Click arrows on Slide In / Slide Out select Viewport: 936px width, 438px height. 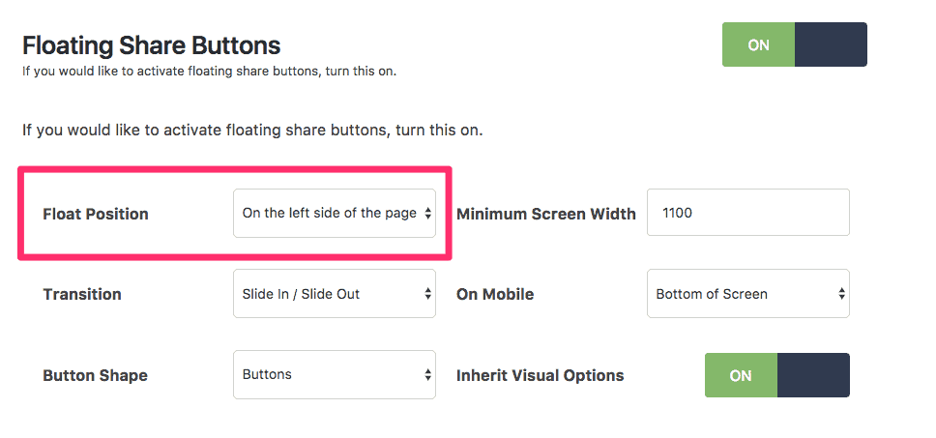coord(427,294)
